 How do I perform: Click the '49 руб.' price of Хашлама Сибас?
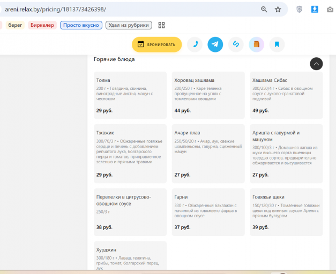coord(260,111)
